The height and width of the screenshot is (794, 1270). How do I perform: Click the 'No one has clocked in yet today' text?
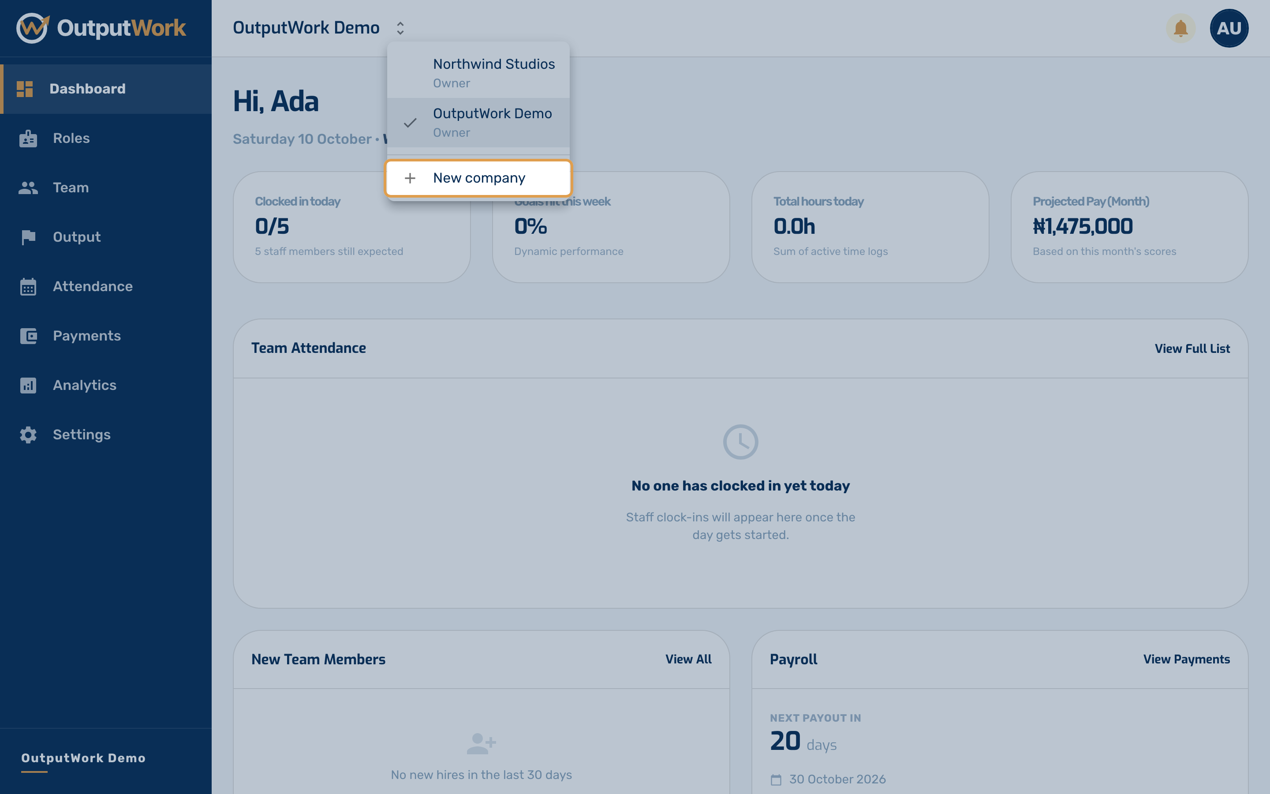[x=740, y=486]
